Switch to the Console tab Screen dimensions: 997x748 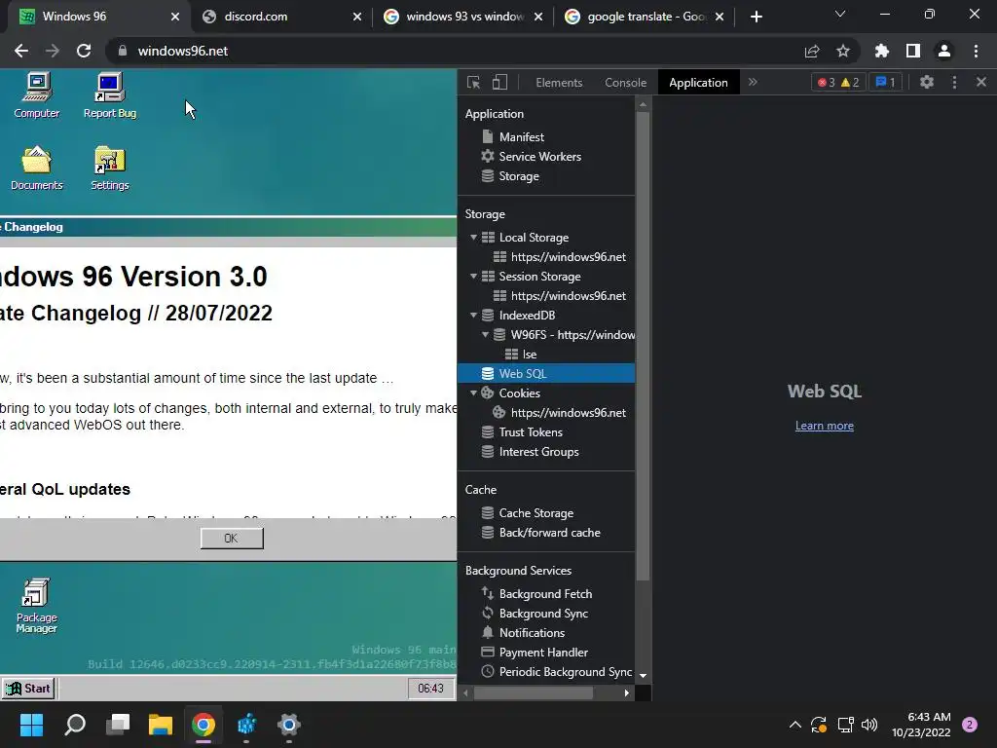coord(626,83)
